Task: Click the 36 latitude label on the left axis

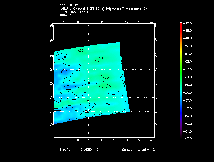Action: point(52,26)
